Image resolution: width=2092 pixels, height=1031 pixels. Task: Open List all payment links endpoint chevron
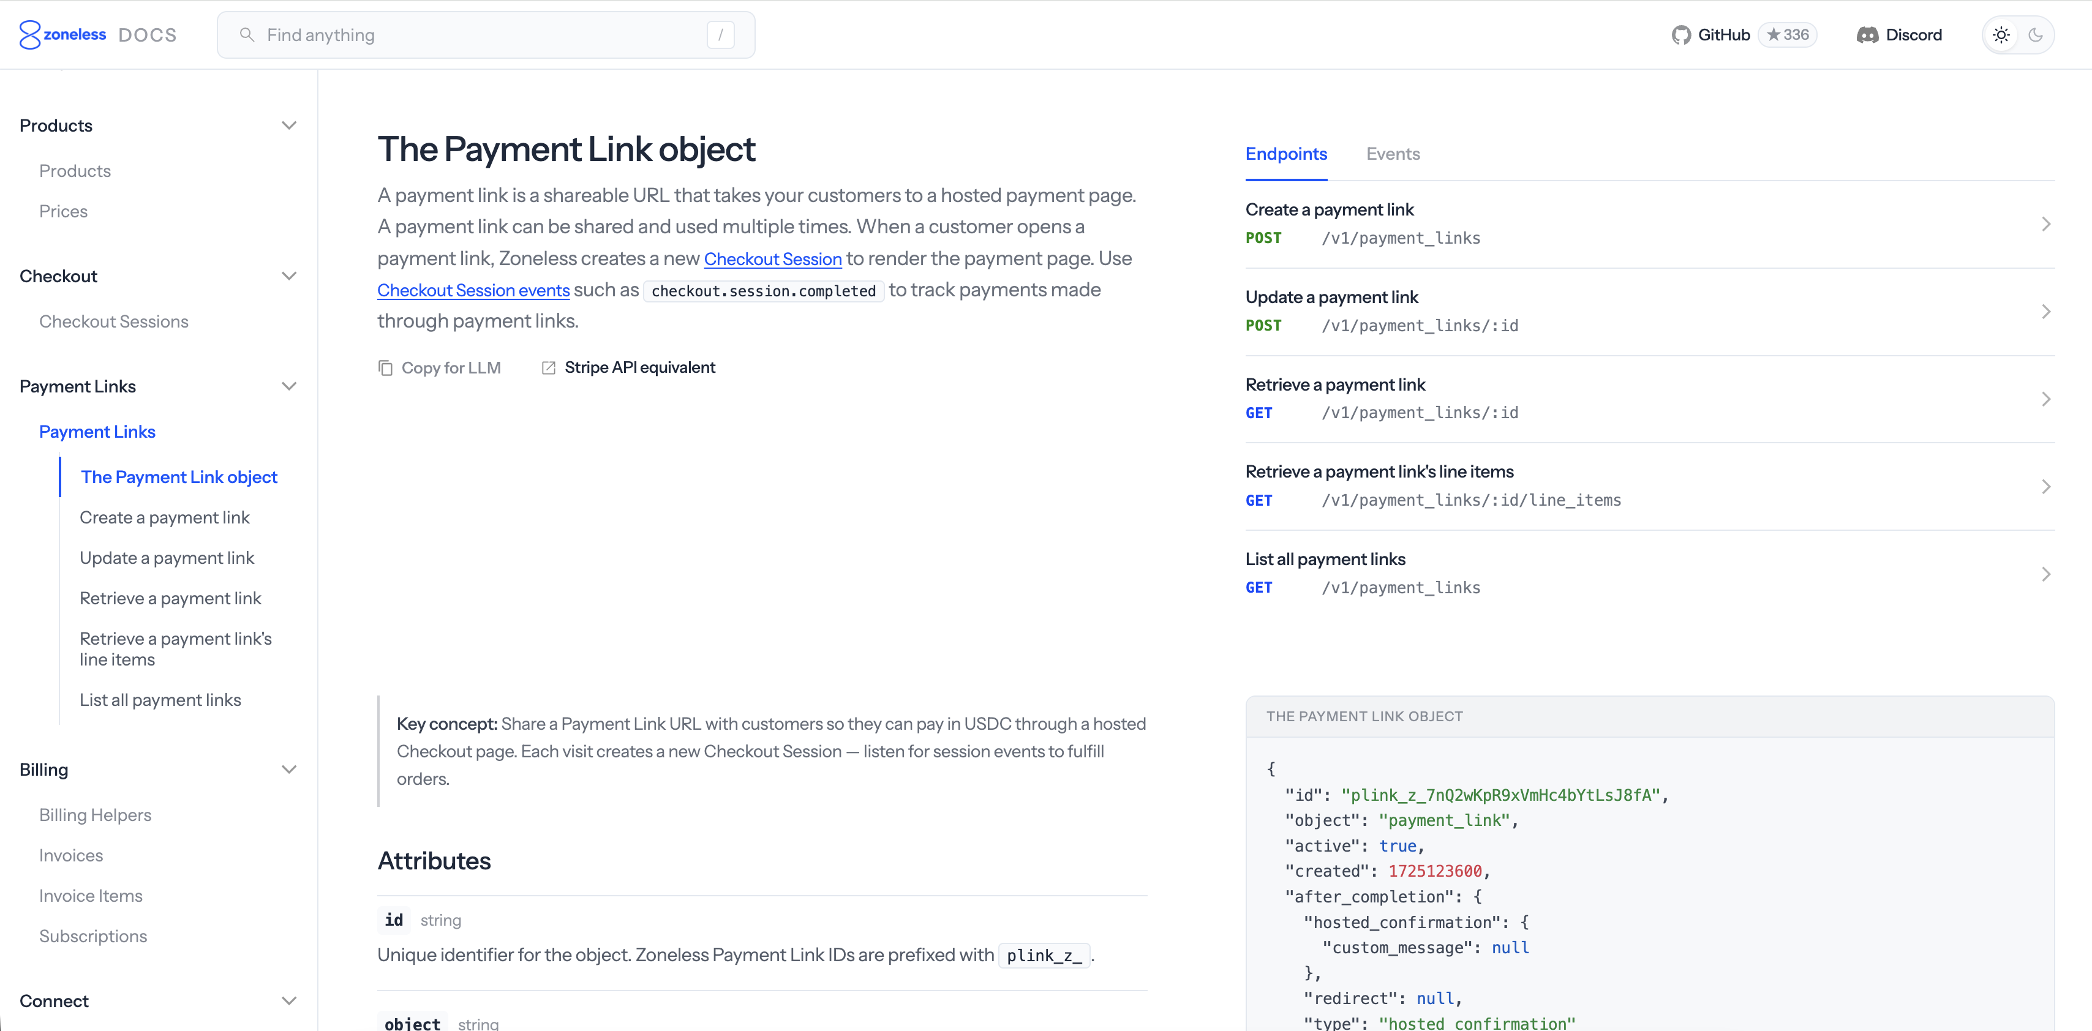[2045, 574]
